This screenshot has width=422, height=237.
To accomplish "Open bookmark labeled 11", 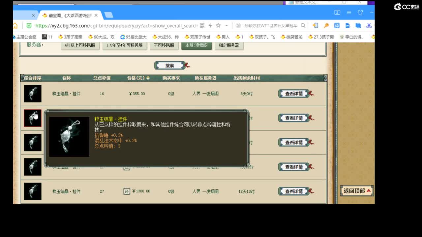I will click(x=47, y=37).
